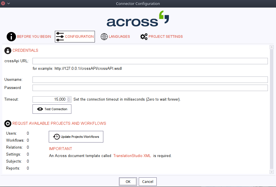Click the scrollbar up arrow
This screenshot has height=187, width=276.
point(272,47)
